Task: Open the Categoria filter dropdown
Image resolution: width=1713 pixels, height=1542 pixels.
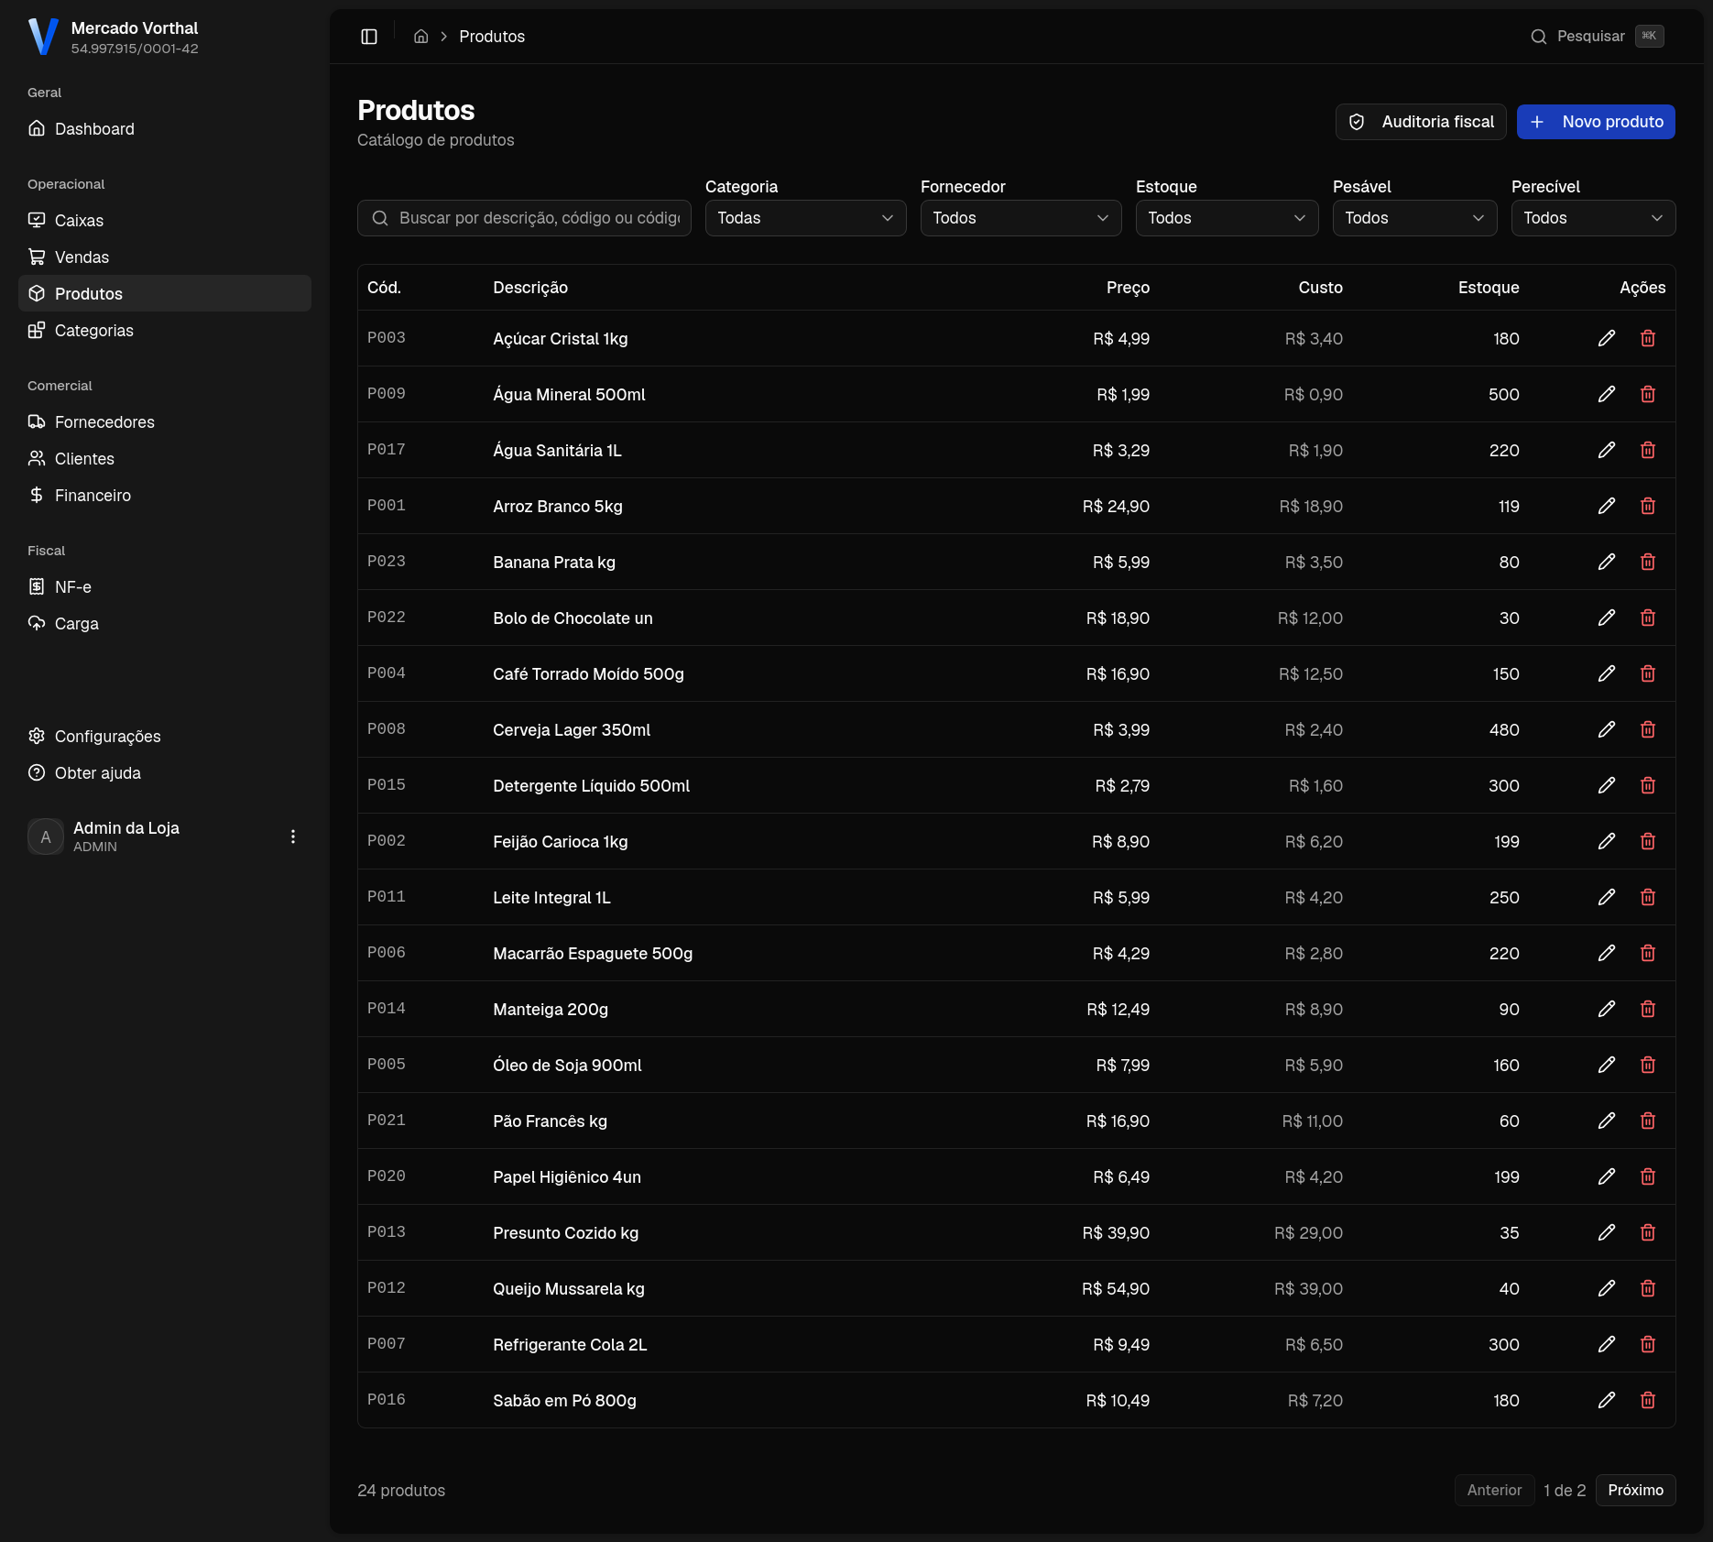Action: coord(806,218)
